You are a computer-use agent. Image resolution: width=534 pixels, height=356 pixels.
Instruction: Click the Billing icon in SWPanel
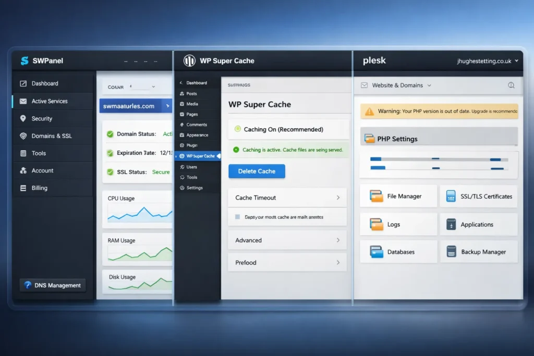[23, 188]
